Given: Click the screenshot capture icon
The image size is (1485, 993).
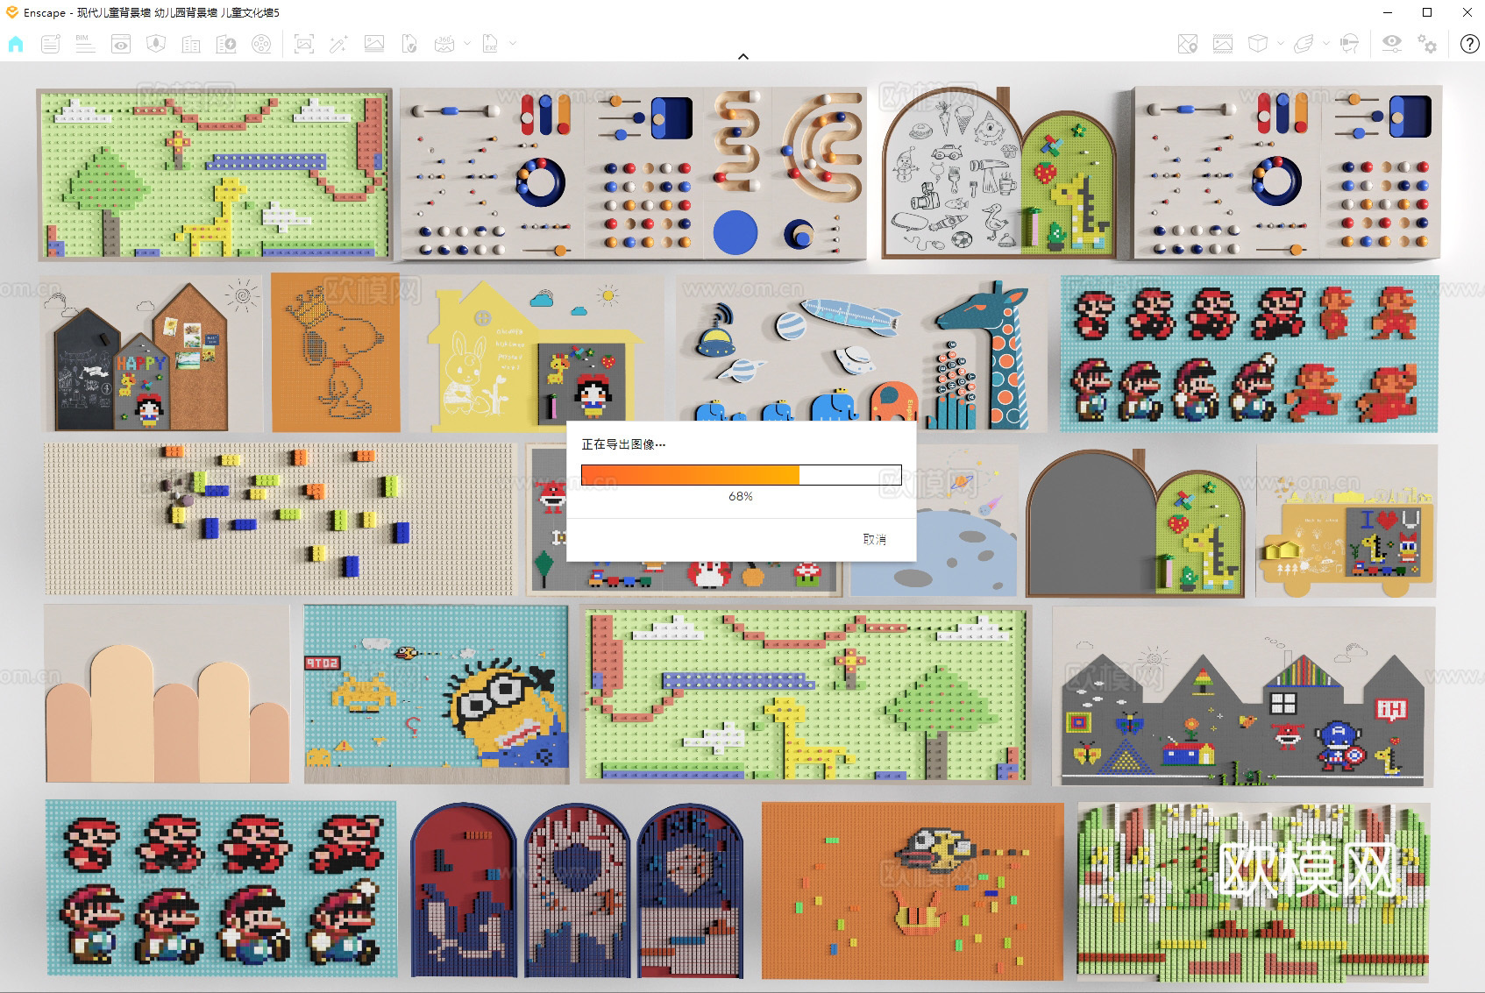Looking at the screenshot, I should [304, 44].
